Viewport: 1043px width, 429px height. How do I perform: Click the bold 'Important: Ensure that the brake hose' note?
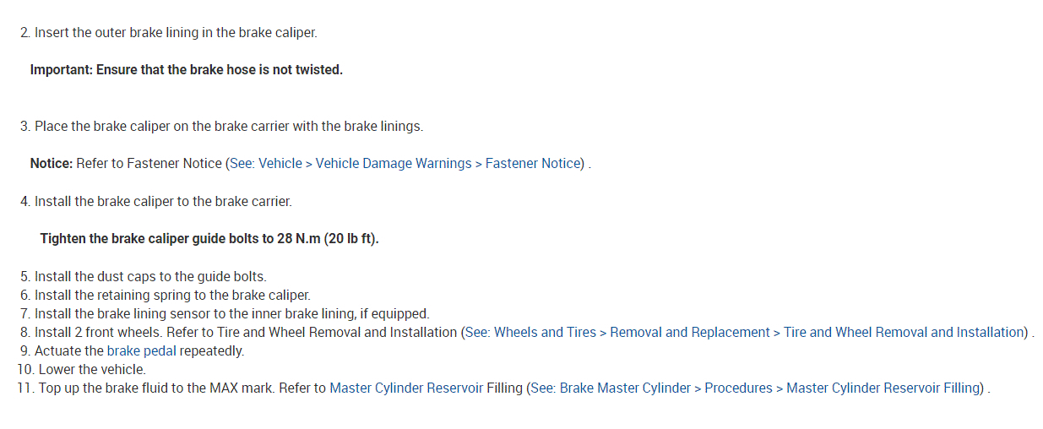pos(187,69)
